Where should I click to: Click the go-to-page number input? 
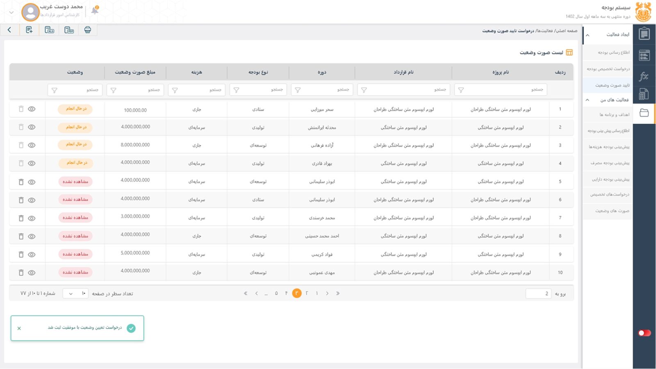[538, 294]
